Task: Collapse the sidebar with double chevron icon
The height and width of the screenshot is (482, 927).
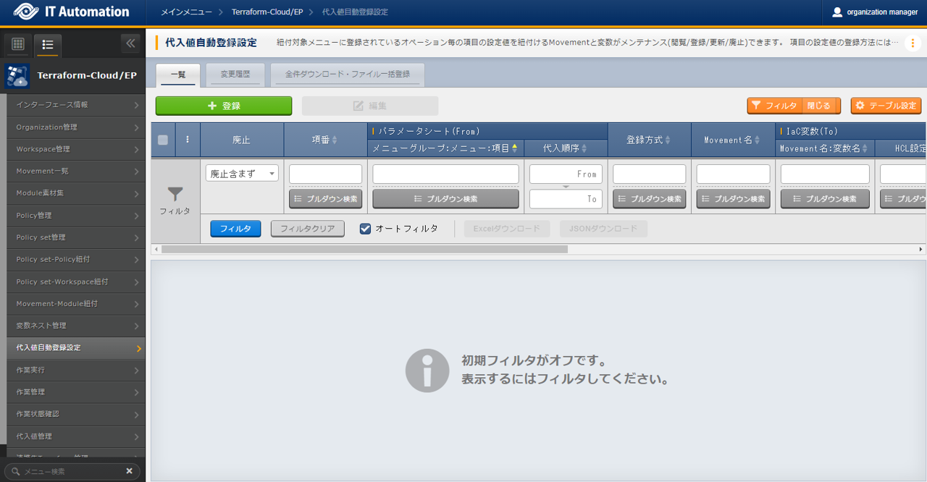Action: tap(130, 43)
